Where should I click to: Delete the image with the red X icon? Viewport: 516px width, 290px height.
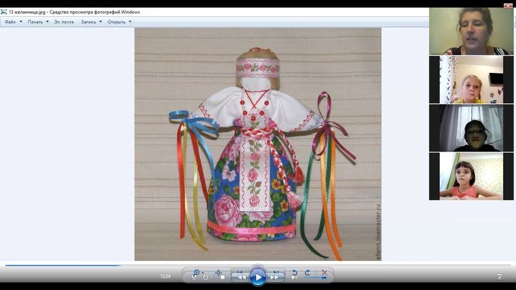point(324,273)
